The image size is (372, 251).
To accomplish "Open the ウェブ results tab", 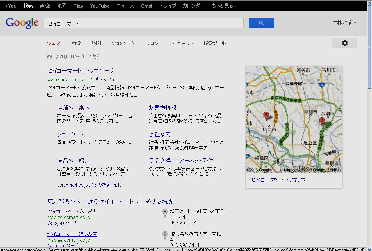I will coord(53,43).
